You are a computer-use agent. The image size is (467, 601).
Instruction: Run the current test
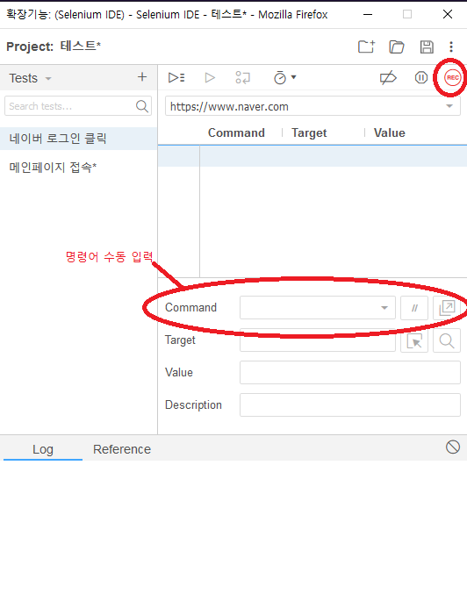(x=210, y=78)
